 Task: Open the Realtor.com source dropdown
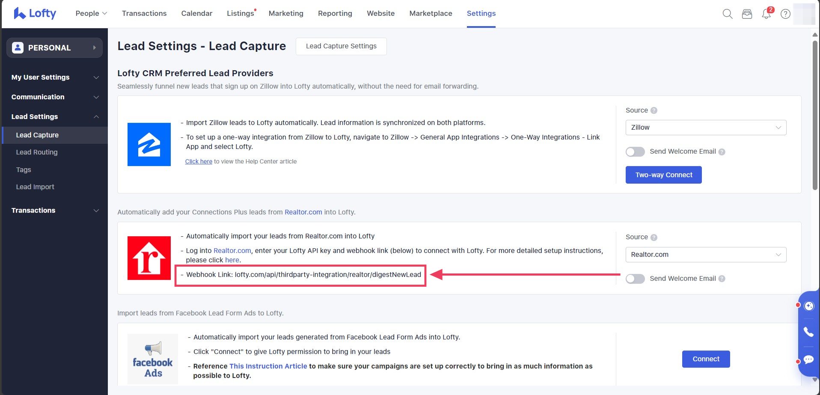706,255
